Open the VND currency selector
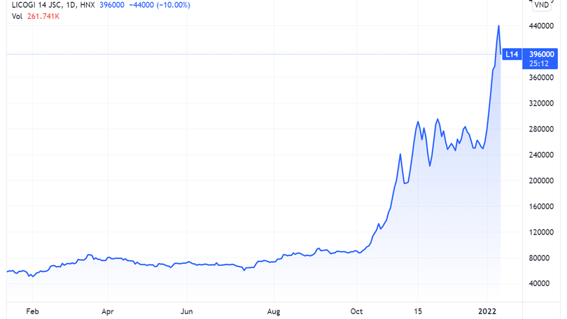 pos(542,4)
